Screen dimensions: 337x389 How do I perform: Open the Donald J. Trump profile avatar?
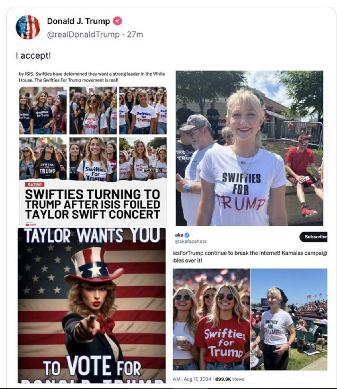(x=28, y=27)
